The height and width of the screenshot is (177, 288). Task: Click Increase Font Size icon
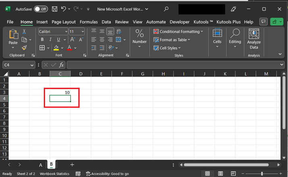pos(73,39)
